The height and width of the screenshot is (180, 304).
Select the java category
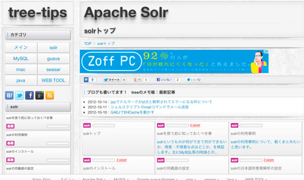(x=21, y=80)
